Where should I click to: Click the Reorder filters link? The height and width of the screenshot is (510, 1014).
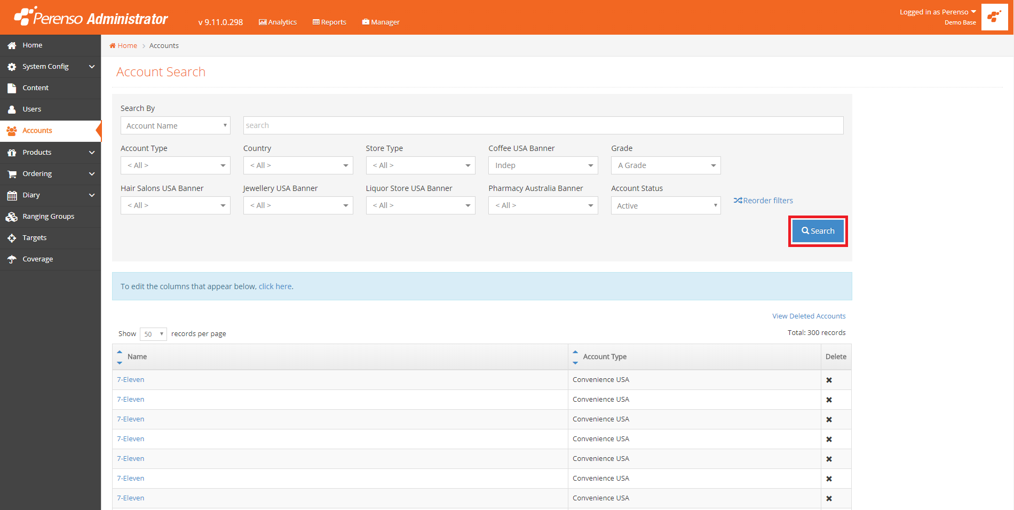(763, 201)
